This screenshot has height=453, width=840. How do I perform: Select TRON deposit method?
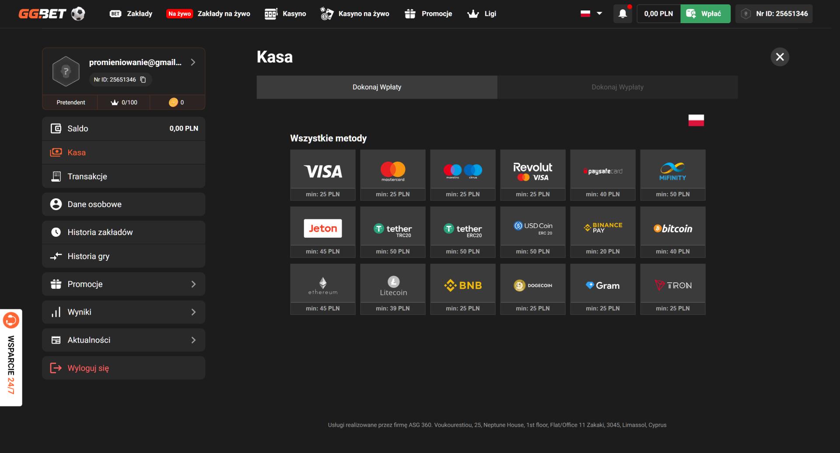point(673,289)
